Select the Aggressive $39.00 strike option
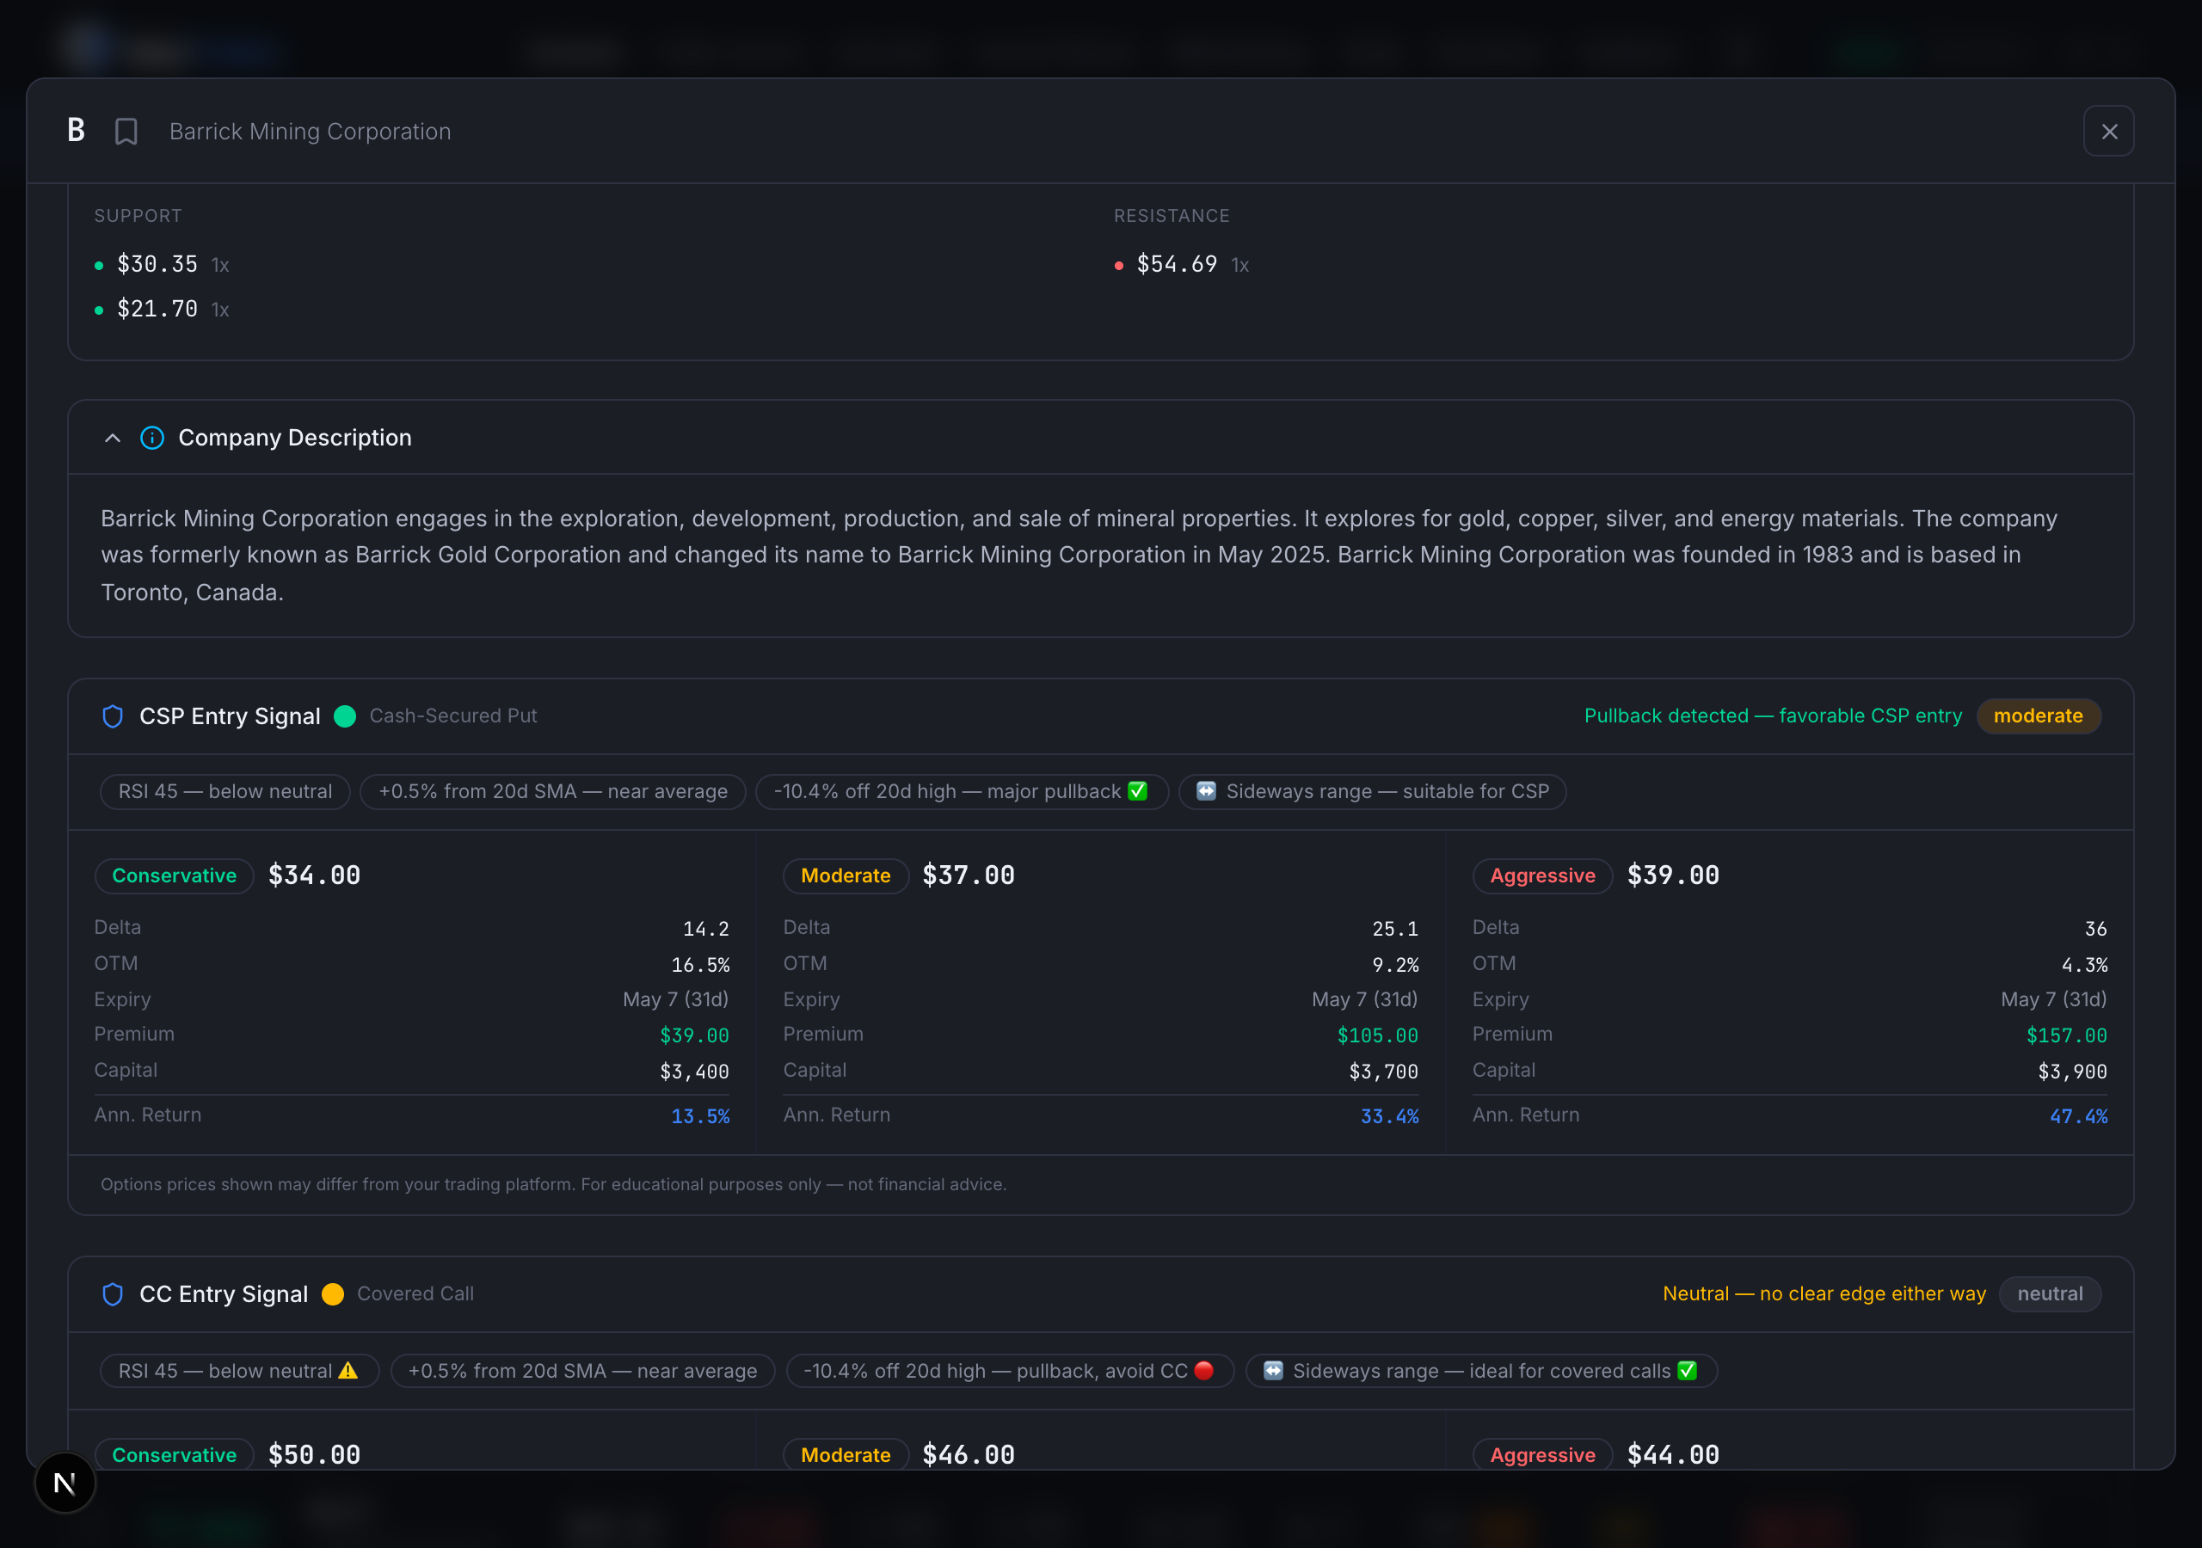2202x1548 pixels. point(1541,875)
